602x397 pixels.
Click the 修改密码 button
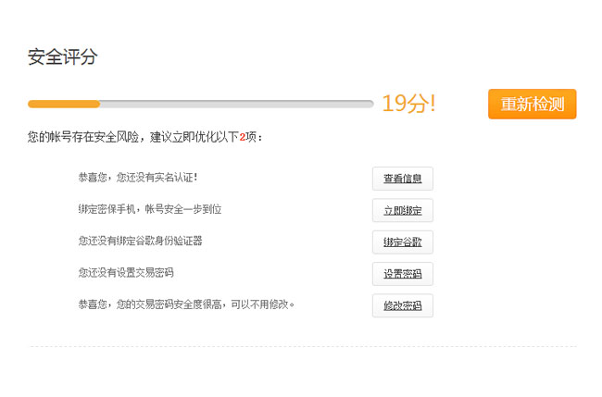pos(402,305)
